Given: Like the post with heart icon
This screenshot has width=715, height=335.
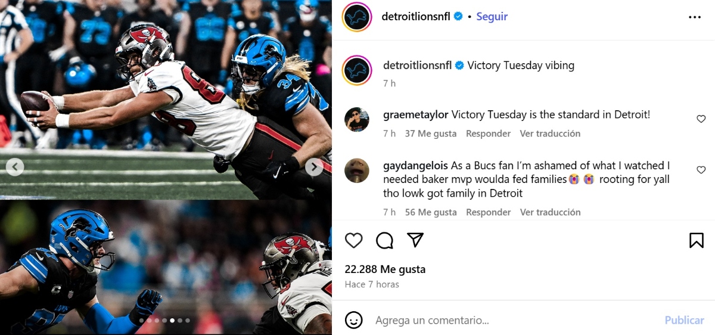Looking at the screenshot, I should [x=354, y=240].
